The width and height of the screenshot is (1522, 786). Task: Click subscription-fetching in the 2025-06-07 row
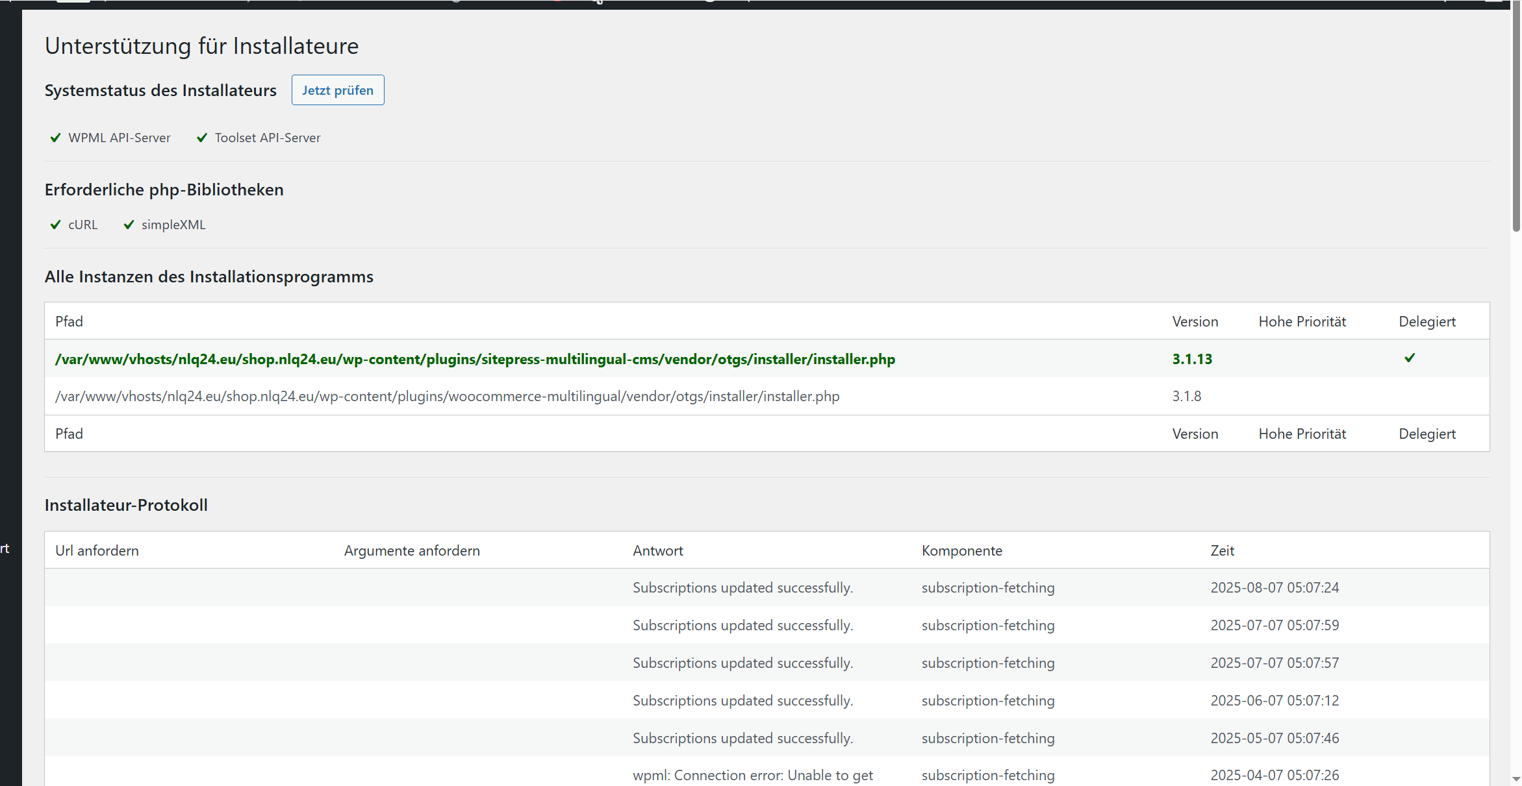point(988,700)
